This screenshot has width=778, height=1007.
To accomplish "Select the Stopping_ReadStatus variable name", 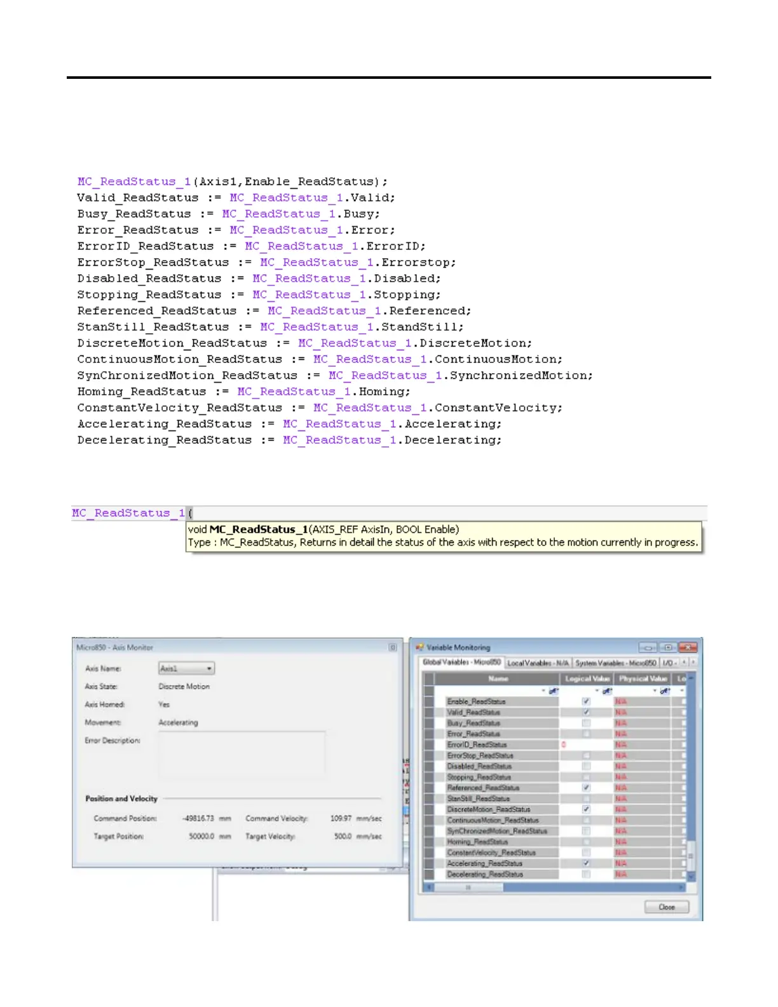I will 479,777.
